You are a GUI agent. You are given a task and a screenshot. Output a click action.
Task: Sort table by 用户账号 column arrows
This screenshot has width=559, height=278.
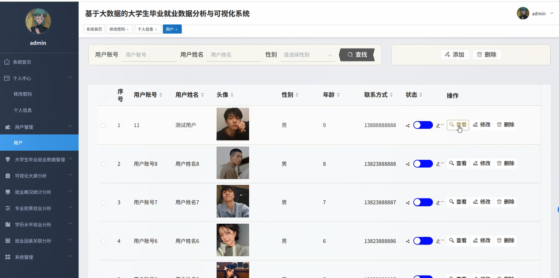pyautogui.click(x=160, y=95)
